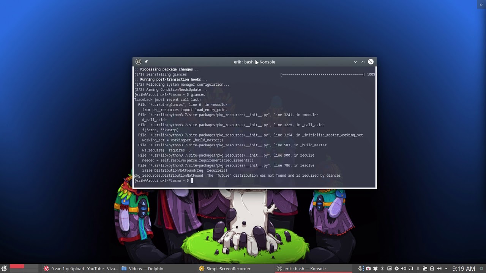486x273 pixels.
Task: Click 'working_set = WorkingSet._build_master()' line
Action: coord(183,140)
